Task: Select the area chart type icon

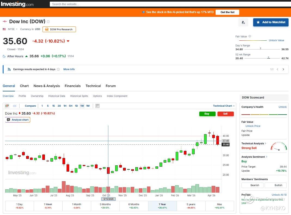Action: pos(15,106)
